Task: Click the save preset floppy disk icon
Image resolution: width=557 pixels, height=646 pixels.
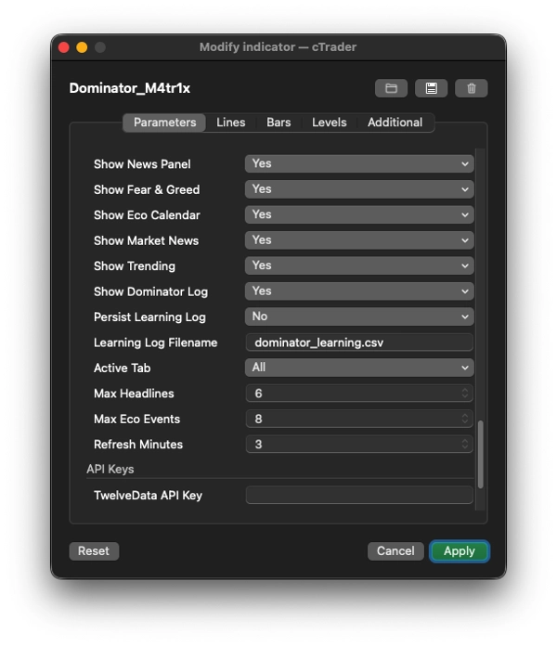Action: coord(431,88)
